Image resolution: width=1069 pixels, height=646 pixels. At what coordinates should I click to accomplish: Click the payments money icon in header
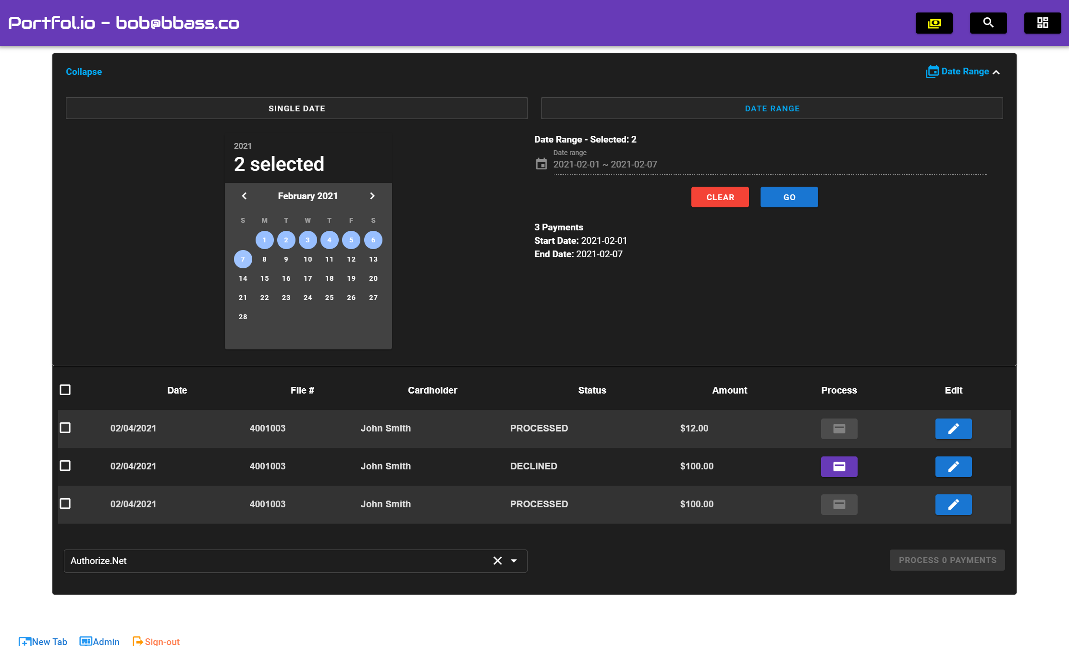point(934,23)
